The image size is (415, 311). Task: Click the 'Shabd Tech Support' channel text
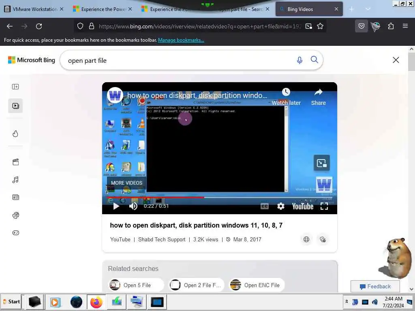click(x=162, y=239)
